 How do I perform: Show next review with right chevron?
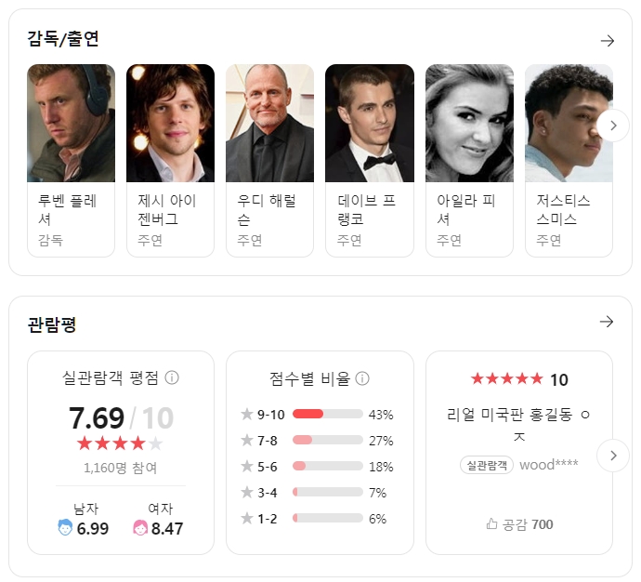(x=612, y=456)
